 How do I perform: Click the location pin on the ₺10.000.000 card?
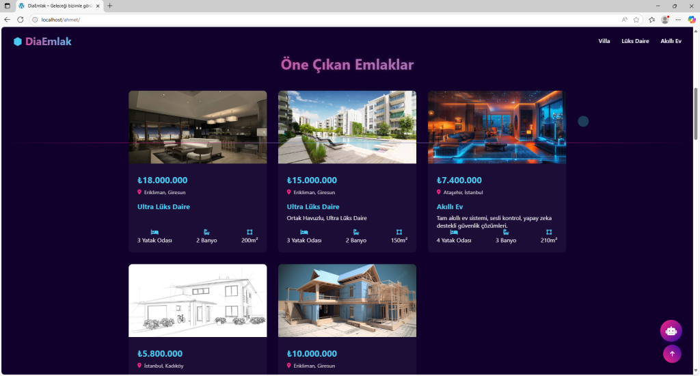[289, 365]
